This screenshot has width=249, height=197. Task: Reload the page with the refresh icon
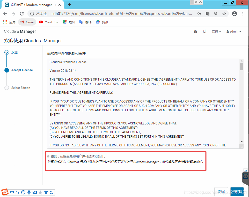pyautogui.click(x=22, y=14)
